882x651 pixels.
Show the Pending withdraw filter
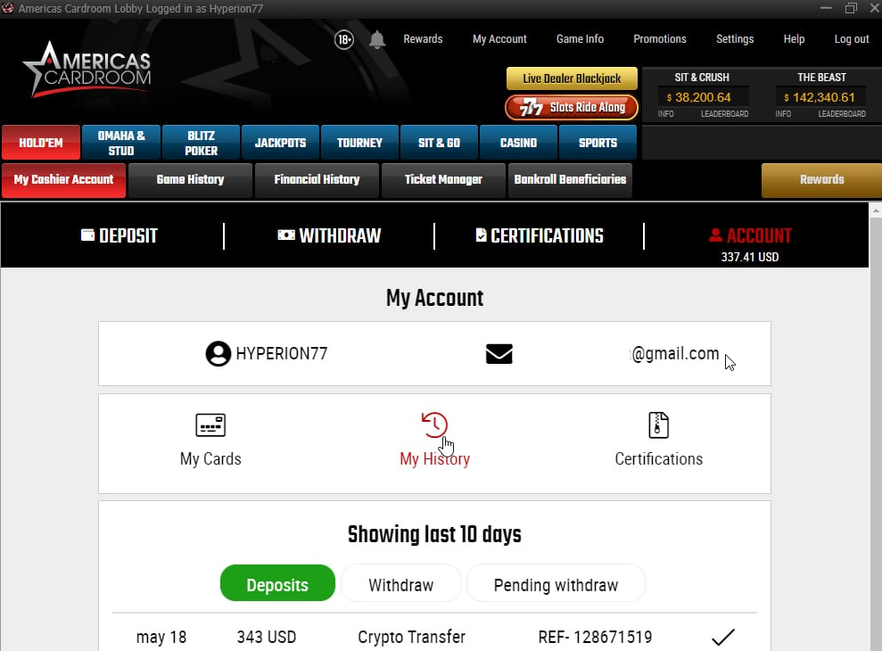pos(556,583)
